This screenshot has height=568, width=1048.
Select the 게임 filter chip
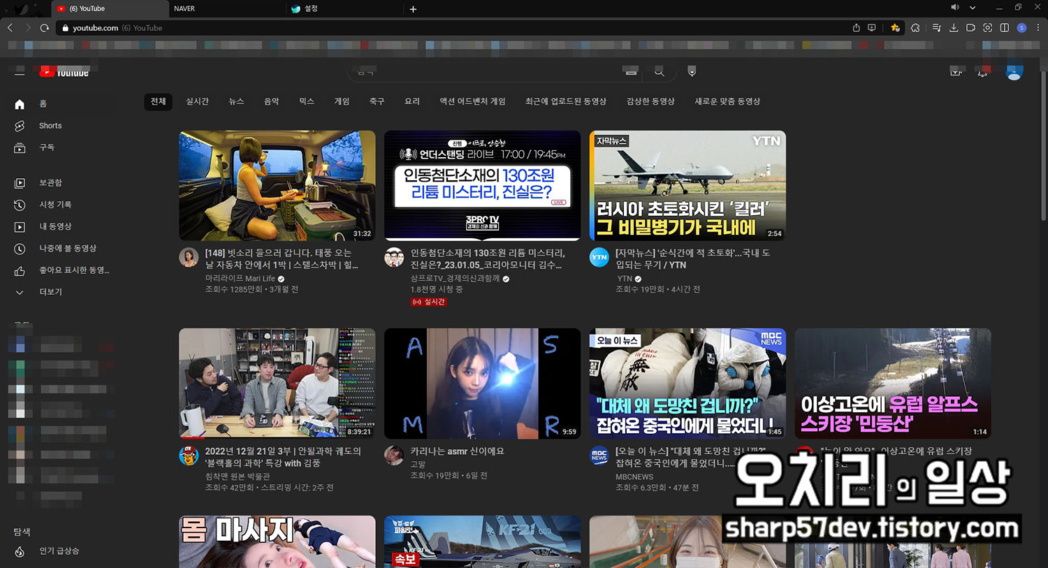pos(342,101)
